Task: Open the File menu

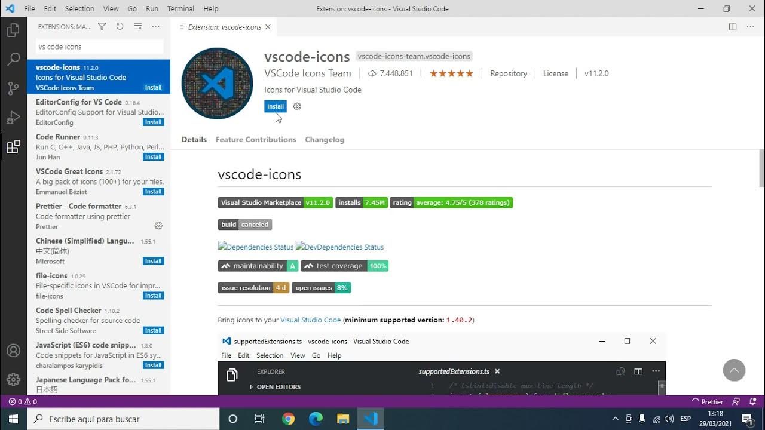Action: point(29,9)
